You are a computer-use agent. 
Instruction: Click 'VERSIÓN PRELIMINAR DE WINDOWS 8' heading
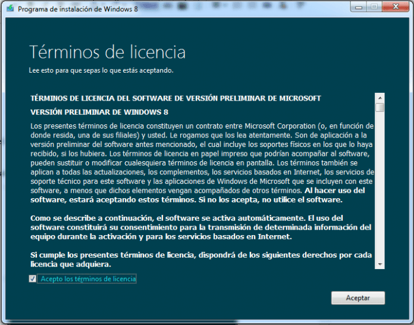(x=99, y=112)
